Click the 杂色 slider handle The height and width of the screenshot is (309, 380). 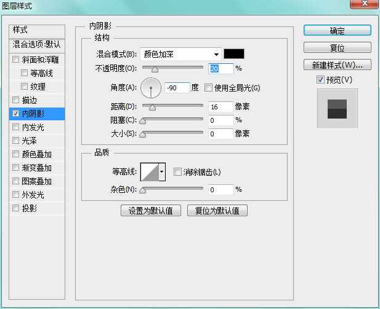[x=143, y=190]
